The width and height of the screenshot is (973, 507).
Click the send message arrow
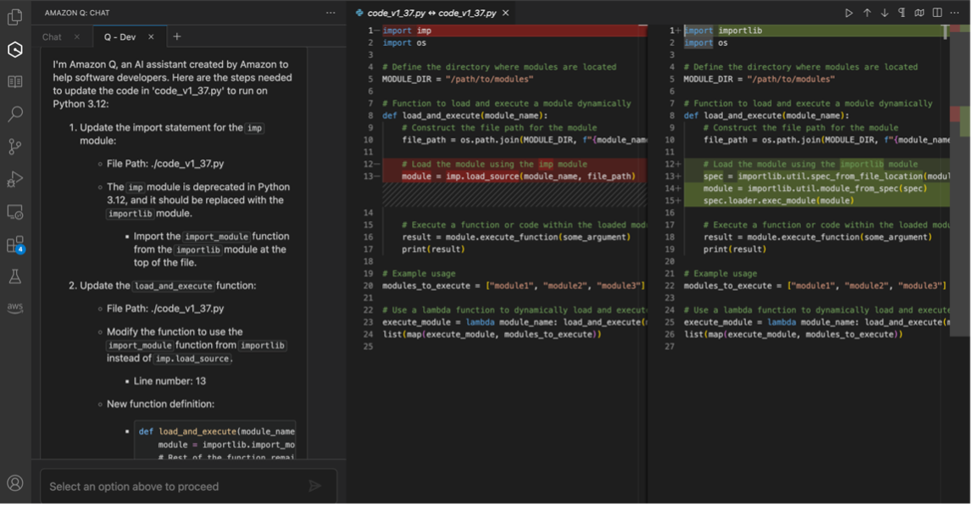[315, 486]
